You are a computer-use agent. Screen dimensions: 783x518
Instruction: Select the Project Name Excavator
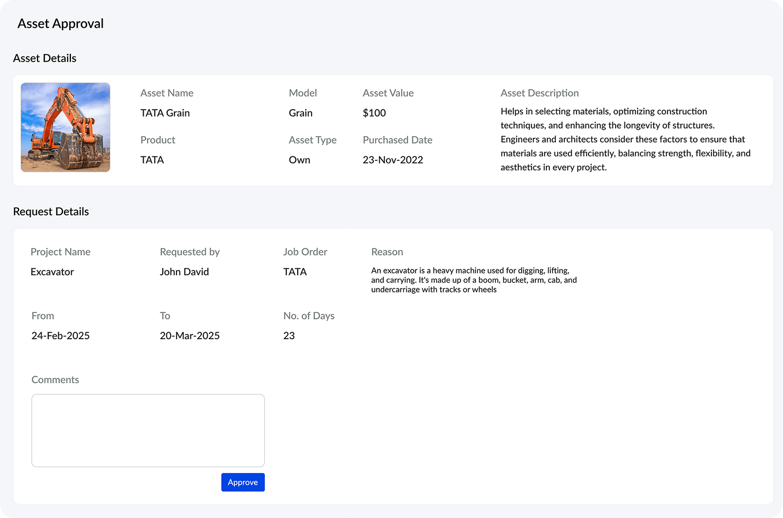52,271
